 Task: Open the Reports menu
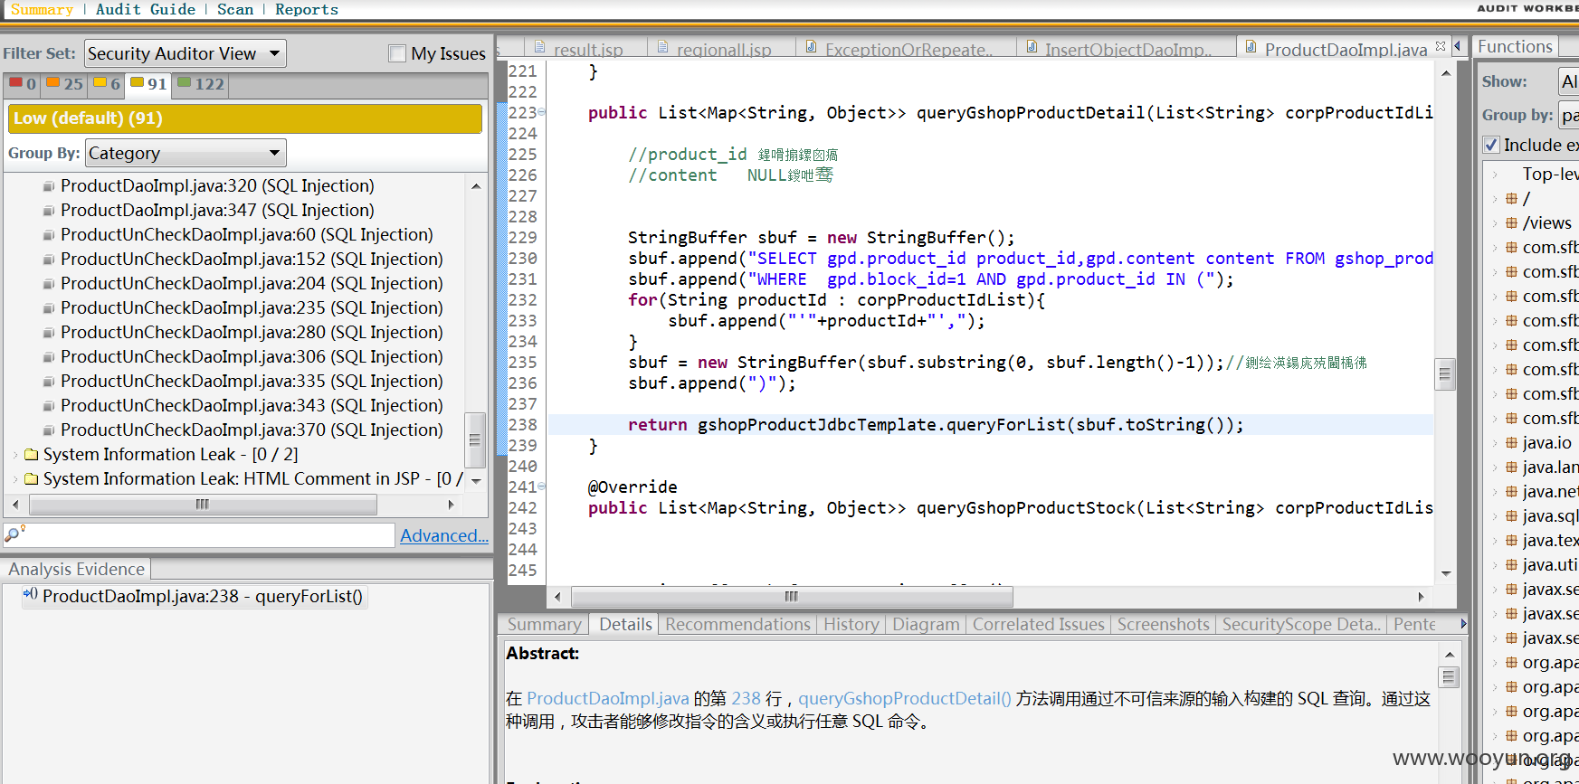click(307, 9)
